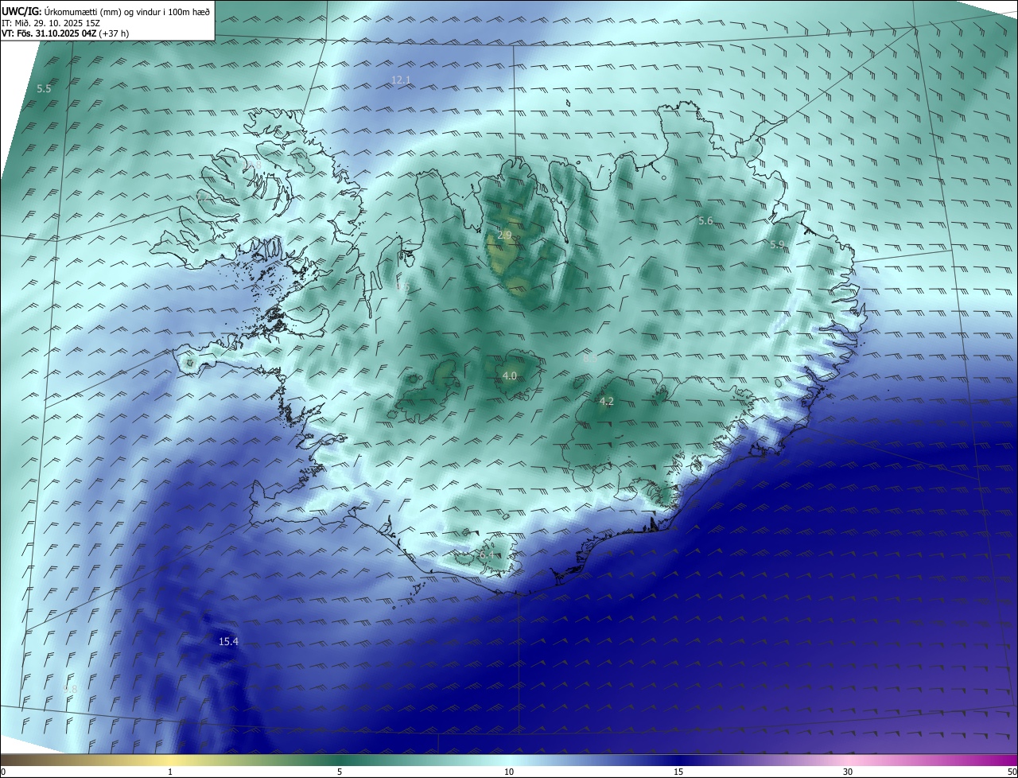Click the '10' tick label on the colour scale
Image resolution: width=1018 pixels, height=778 pixels.
pyautogui.click(x=509, y=772)
